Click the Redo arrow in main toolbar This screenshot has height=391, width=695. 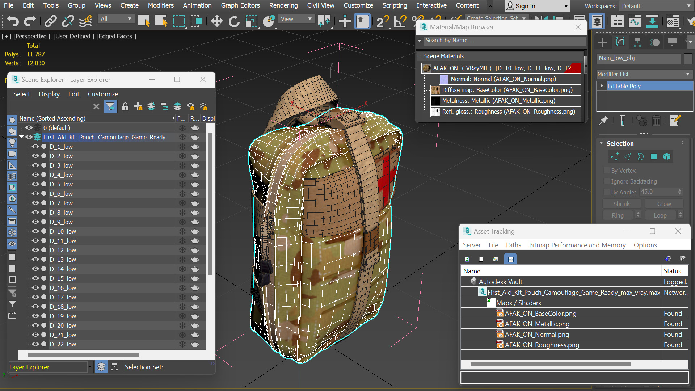tap(30, 21)
